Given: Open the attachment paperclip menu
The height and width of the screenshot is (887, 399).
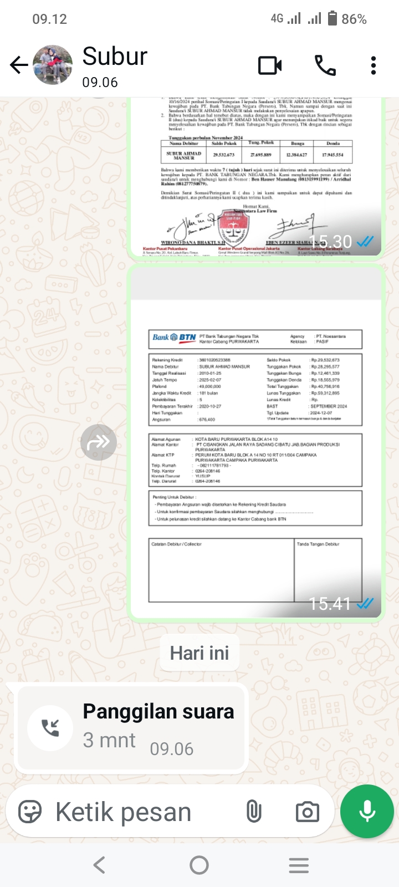Looking at the screenshot, I should pos(254,812).
